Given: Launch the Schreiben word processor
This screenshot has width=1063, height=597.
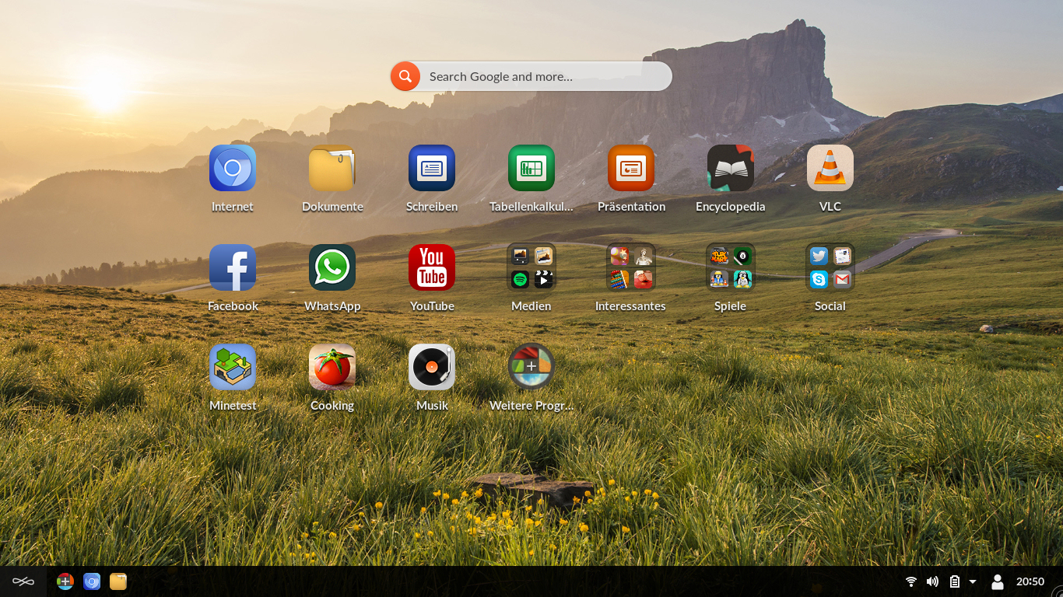Looking at the screenshot, I should pos(432,168).
